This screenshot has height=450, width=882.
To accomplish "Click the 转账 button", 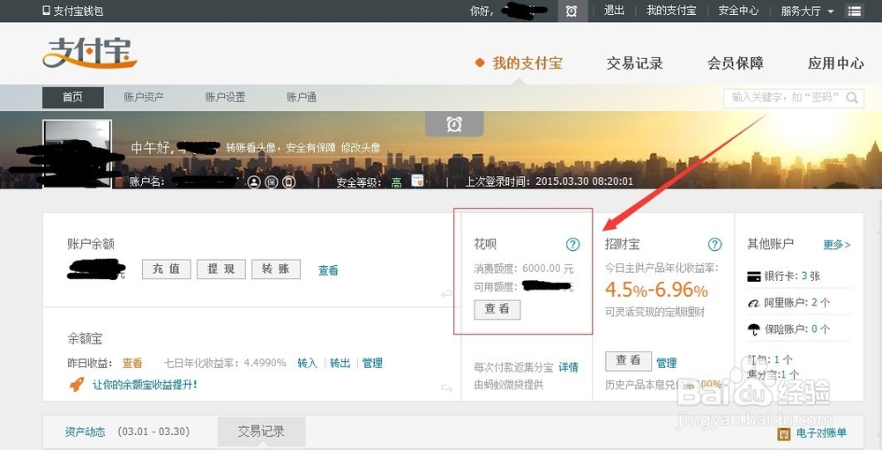I will point(275,269).
